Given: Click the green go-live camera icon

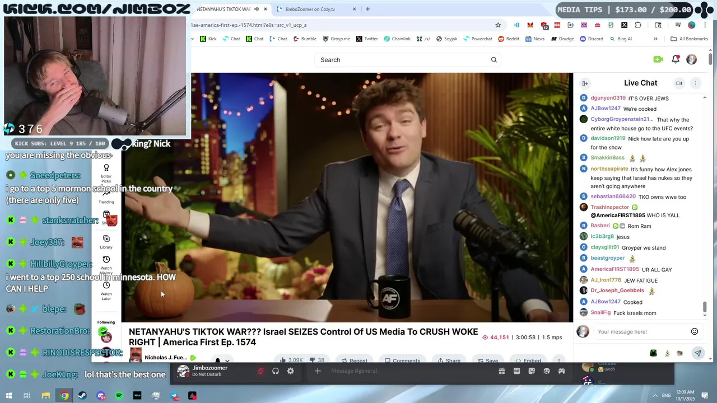Looking at the screenshot, I should pyautogui.click(x=658, y=59).
